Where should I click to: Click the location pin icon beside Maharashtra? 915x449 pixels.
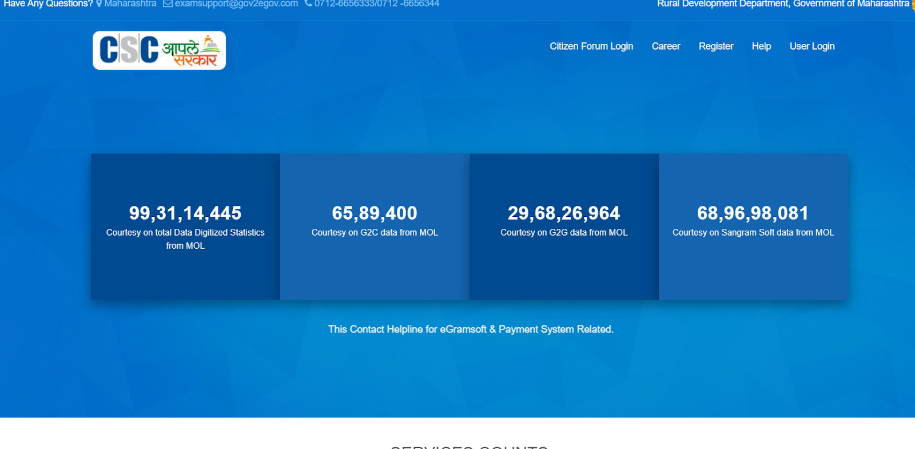coord(99,3)
